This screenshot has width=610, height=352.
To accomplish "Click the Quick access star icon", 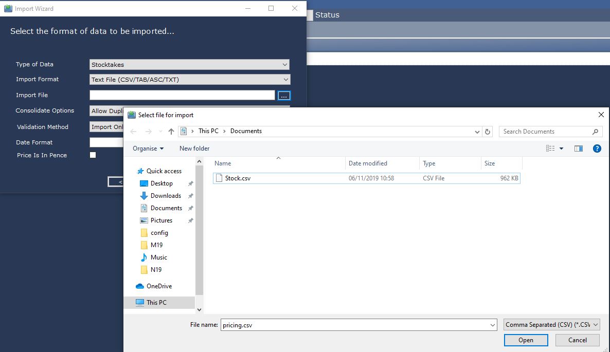I will (x=140, y=171).
